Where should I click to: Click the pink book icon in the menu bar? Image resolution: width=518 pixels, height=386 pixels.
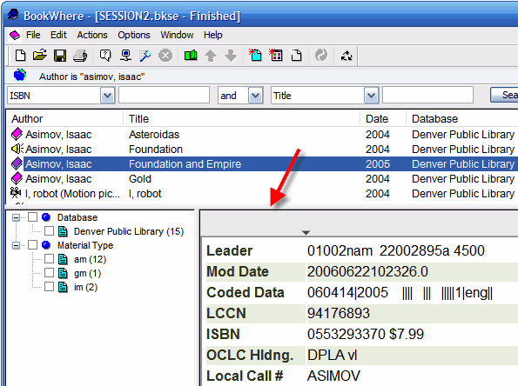[x=15, y=35]
